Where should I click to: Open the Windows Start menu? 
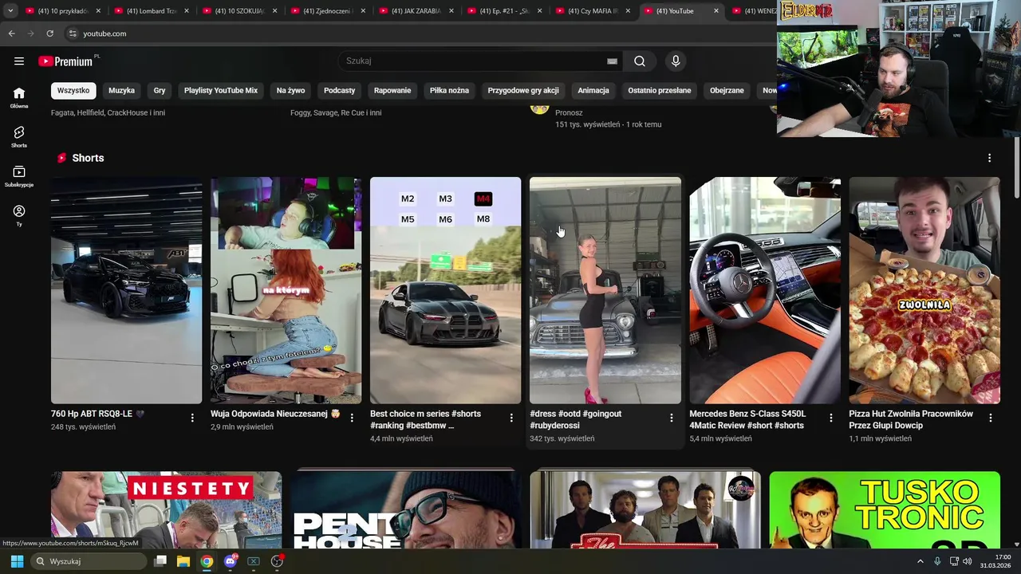[17, 561]
